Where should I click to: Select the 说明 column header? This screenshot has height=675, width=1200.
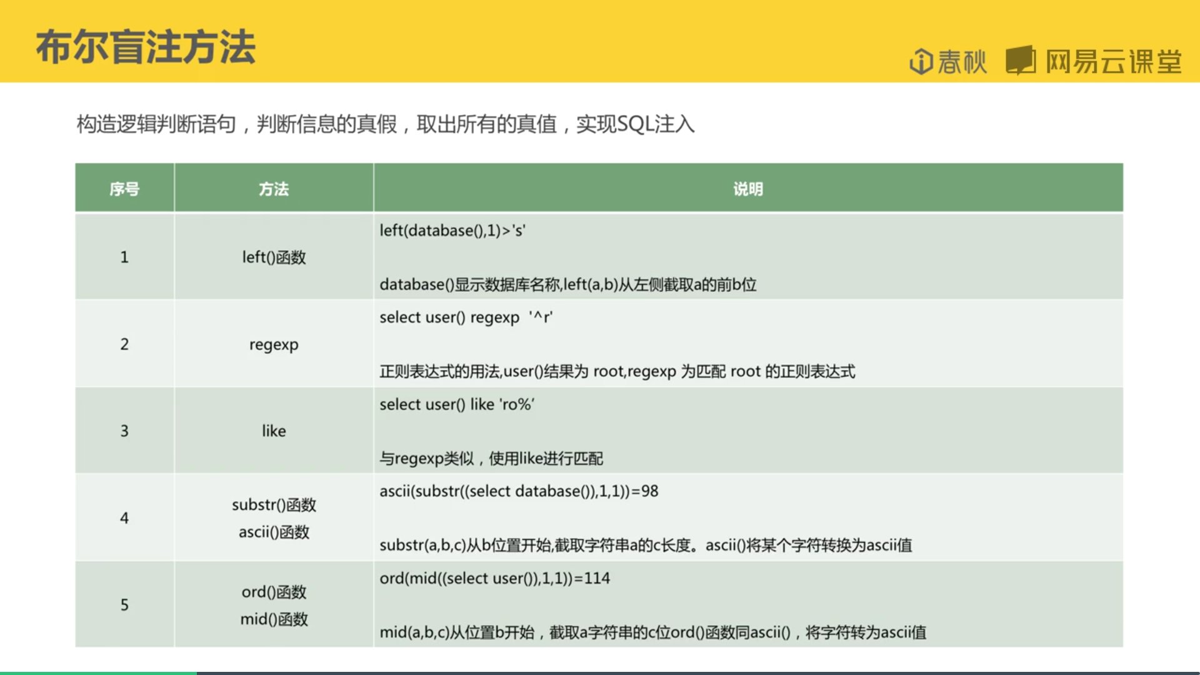coord(748,189)
